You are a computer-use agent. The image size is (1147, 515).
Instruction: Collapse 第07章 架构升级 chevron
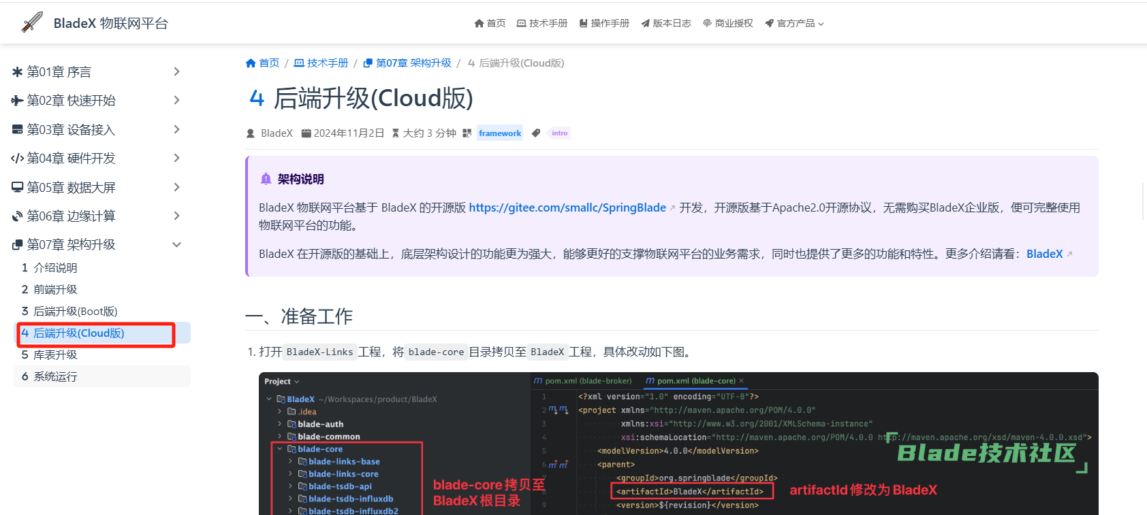tap(177, 245)
